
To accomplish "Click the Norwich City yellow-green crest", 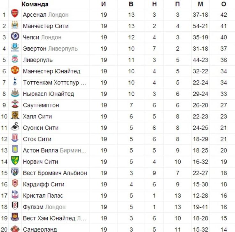I will [15, 160].
